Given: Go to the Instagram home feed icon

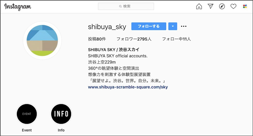Looking at the screenshot, I should [x=199, y=6].
